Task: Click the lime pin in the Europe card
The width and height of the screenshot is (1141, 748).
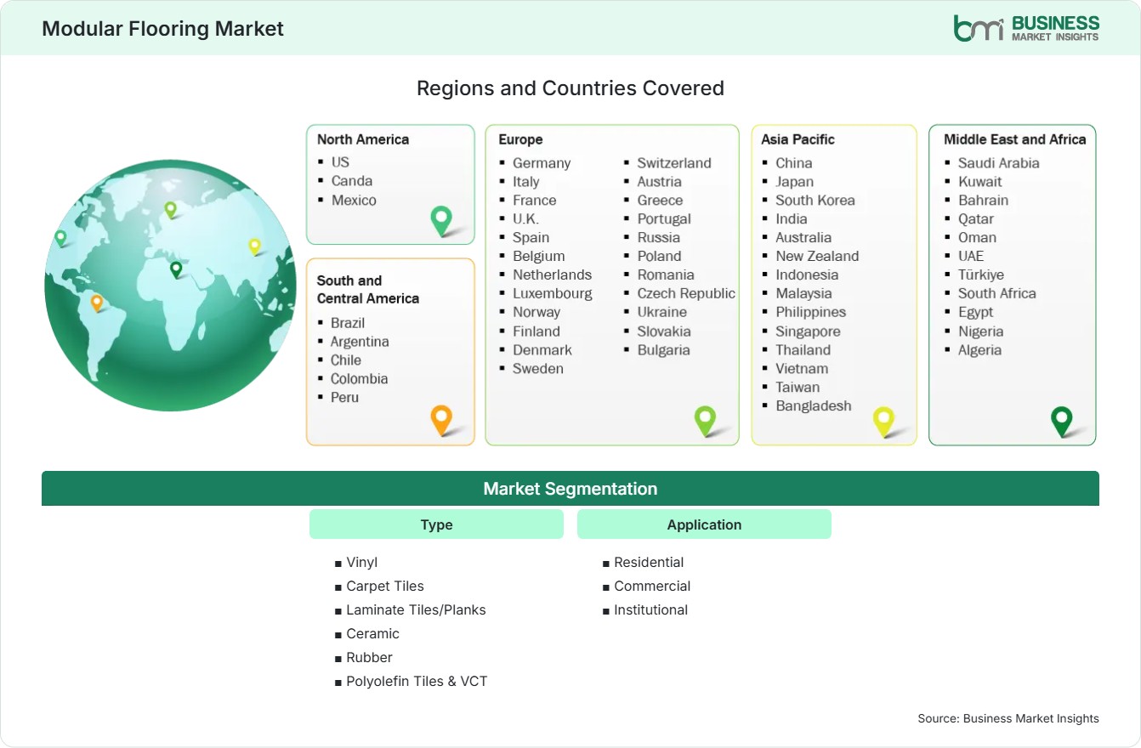Action: click(705, 420)
